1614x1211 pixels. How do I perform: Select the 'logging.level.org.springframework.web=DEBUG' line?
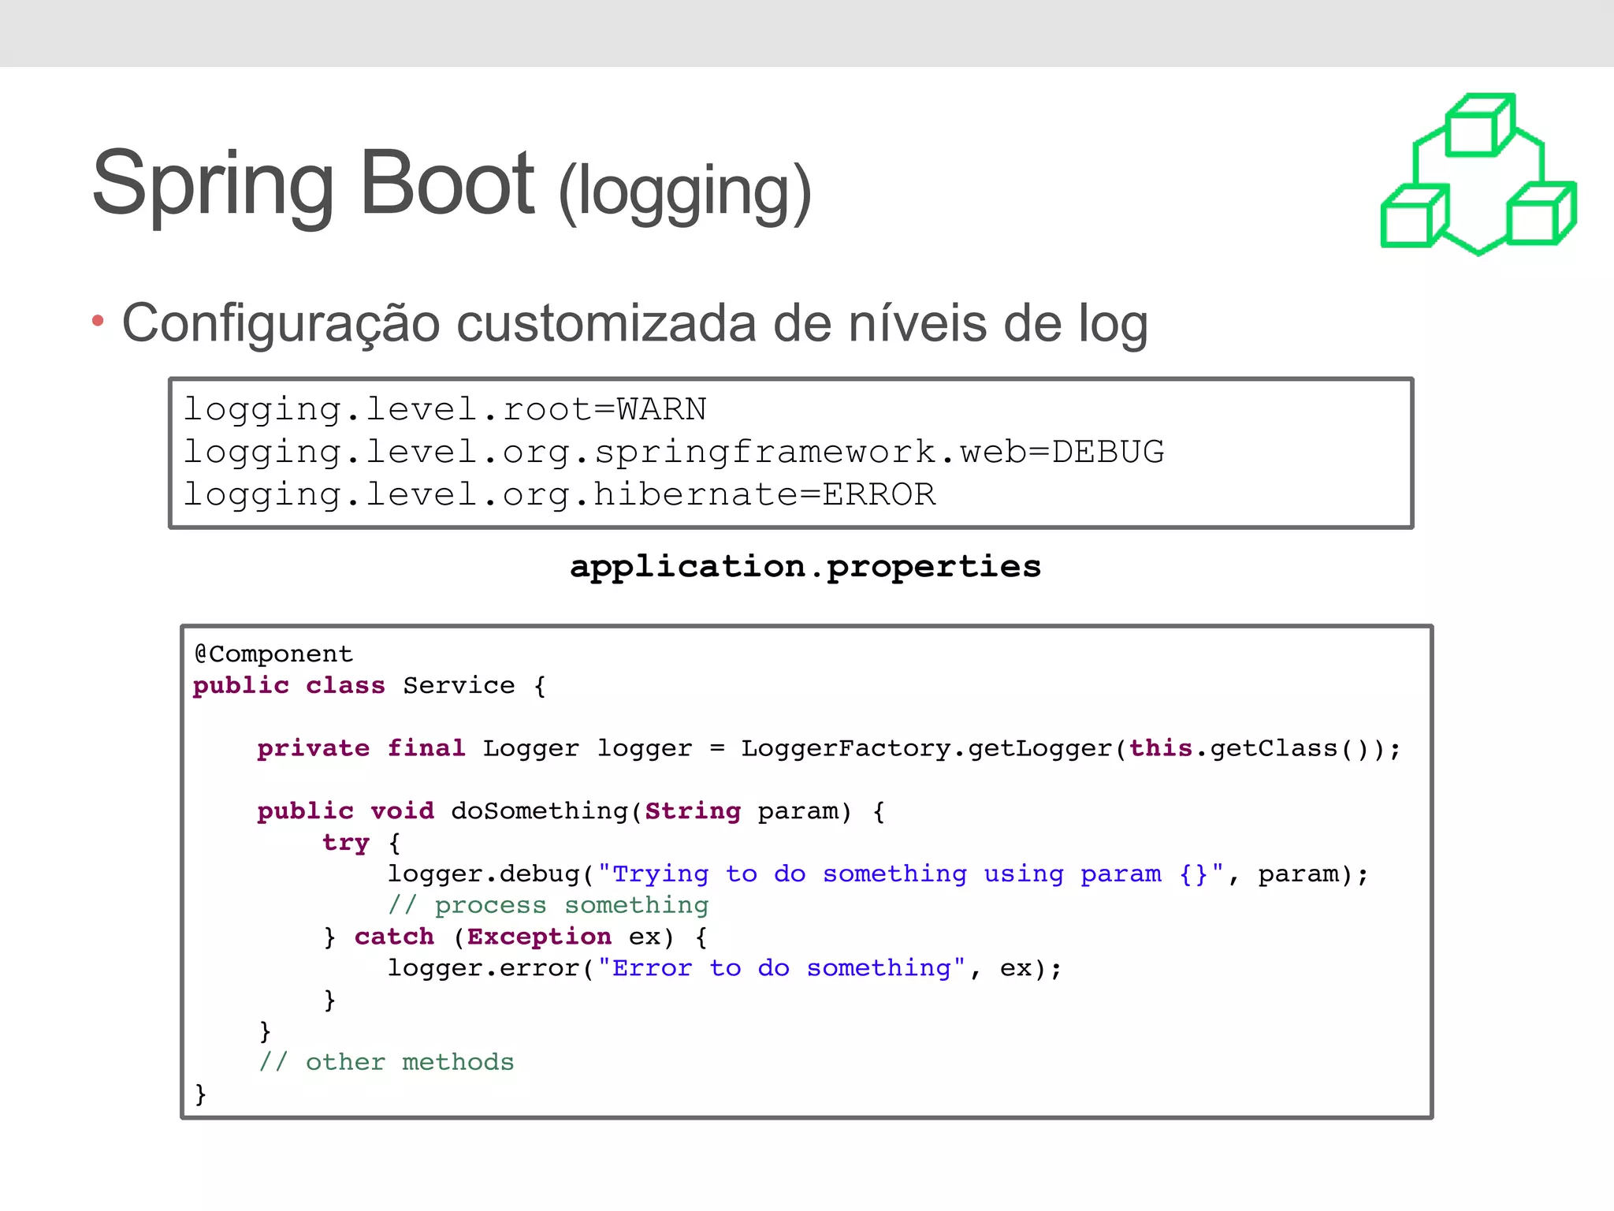click(674, 453)
